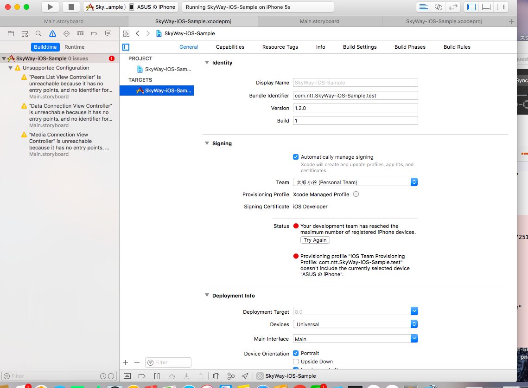Switch to the Build Settings tab
Screen dimensions: 528x388
pos(360,47)
